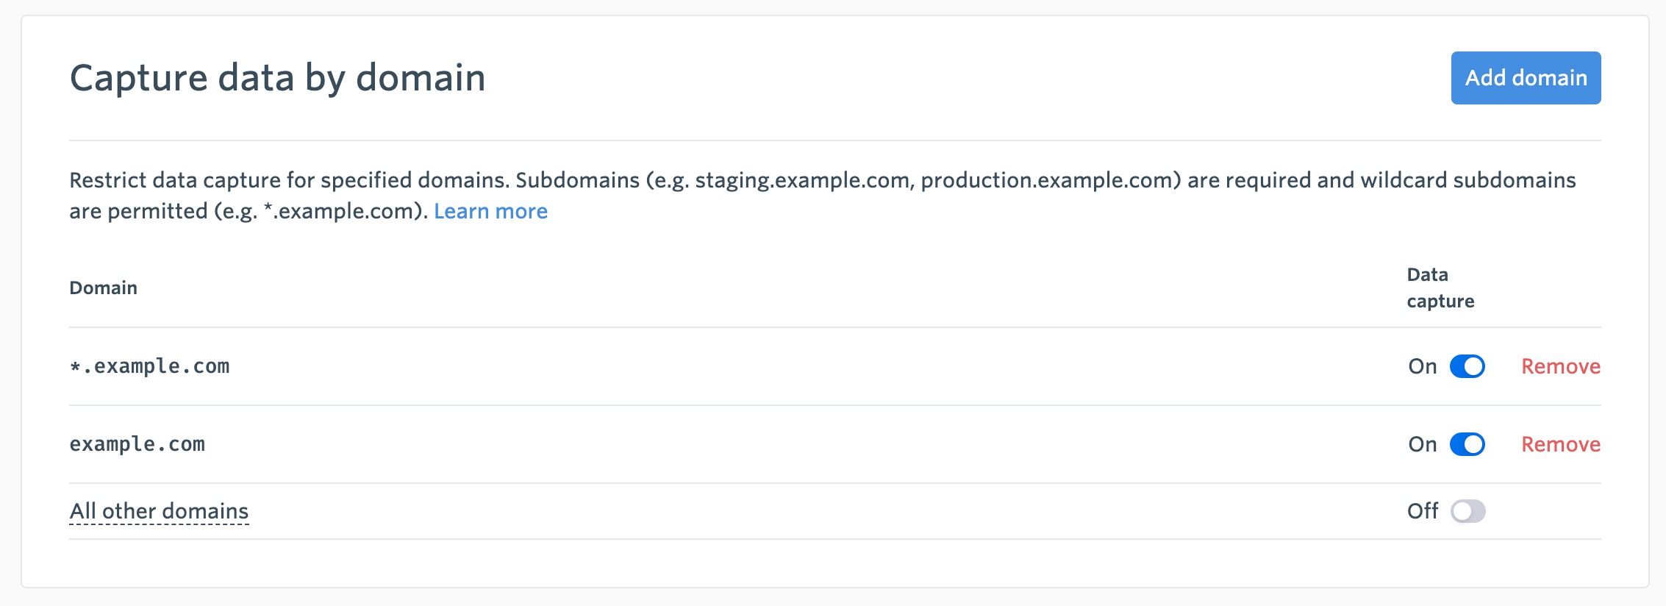Screen dimensions: 1666x606
Task: Open the Learn more link
Action: [490, 212]
